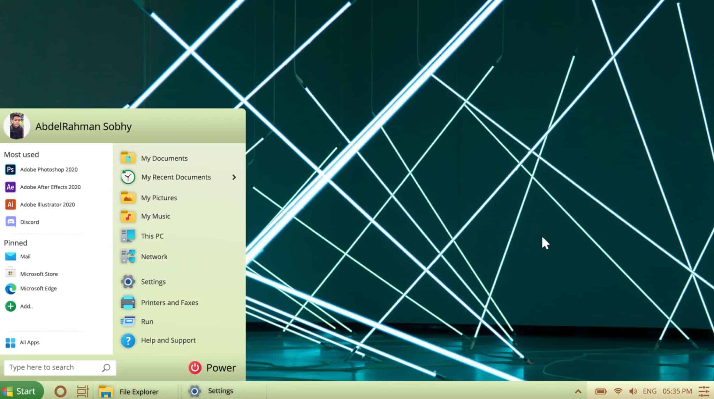
Task: Open All Apps list
Action: coord(30,342)
